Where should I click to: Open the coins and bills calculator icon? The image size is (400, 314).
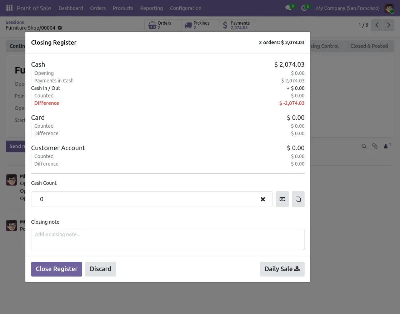click(x=282, y=199)
